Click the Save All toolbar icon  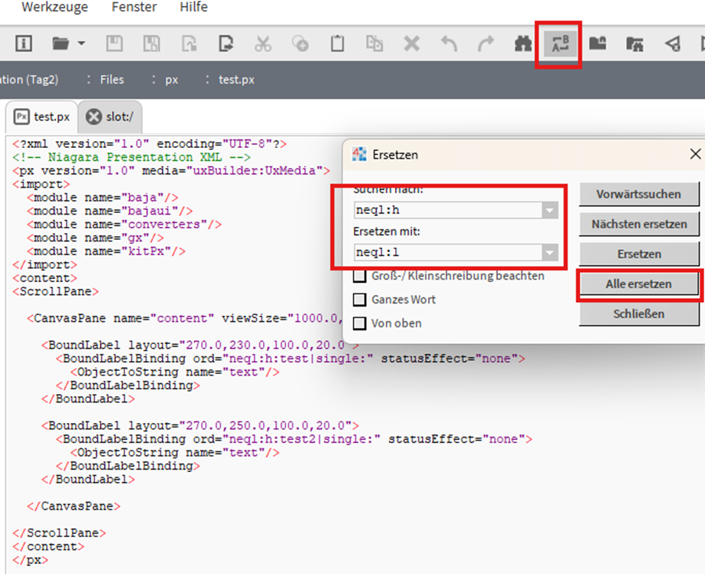coord(152,44)
